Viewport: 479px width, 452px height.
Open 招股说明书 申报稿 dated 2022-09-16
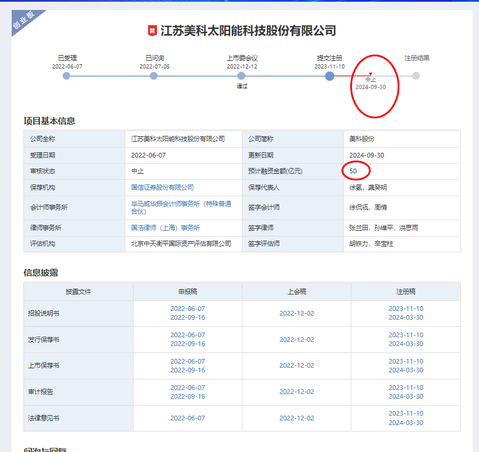coord(187,317)
